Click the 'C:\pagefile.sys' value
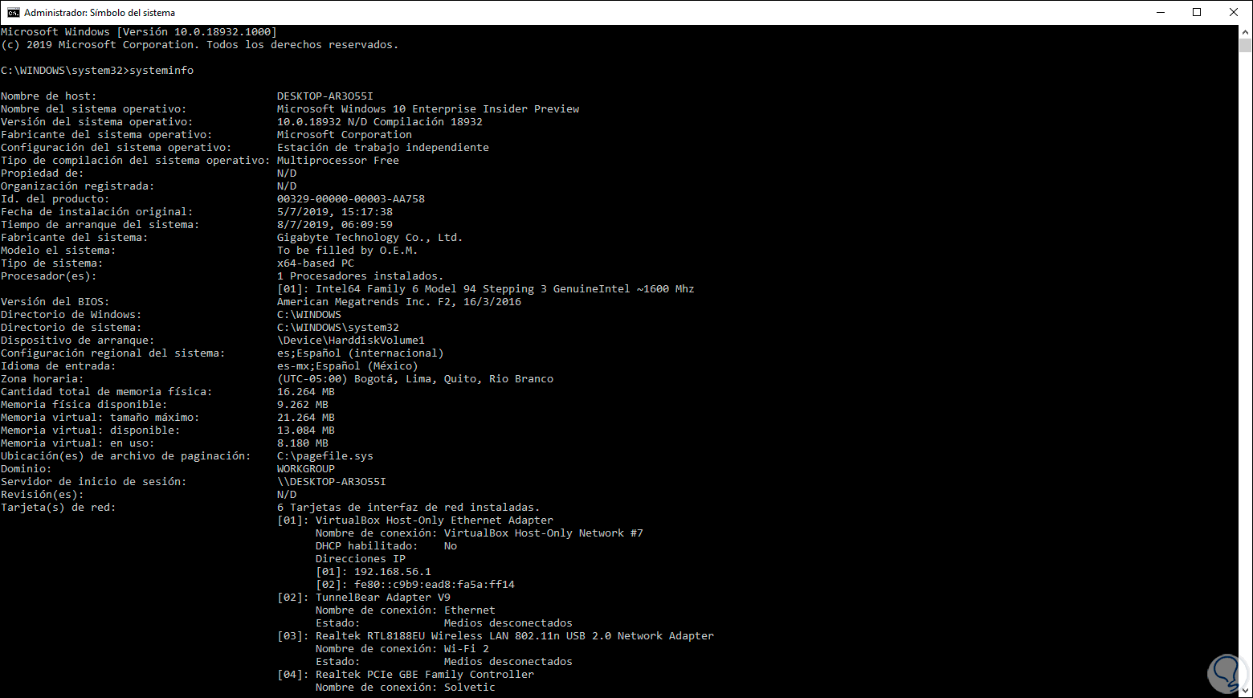 coord(325,456)
